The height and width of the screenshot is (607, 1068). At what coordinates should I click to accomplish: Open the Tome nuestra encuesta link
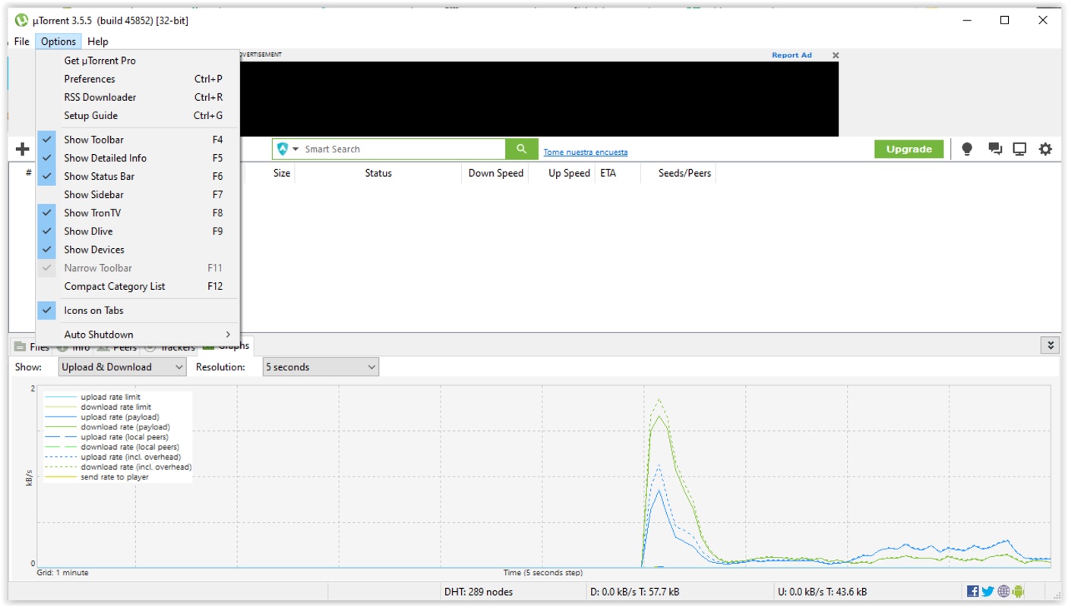585,153
